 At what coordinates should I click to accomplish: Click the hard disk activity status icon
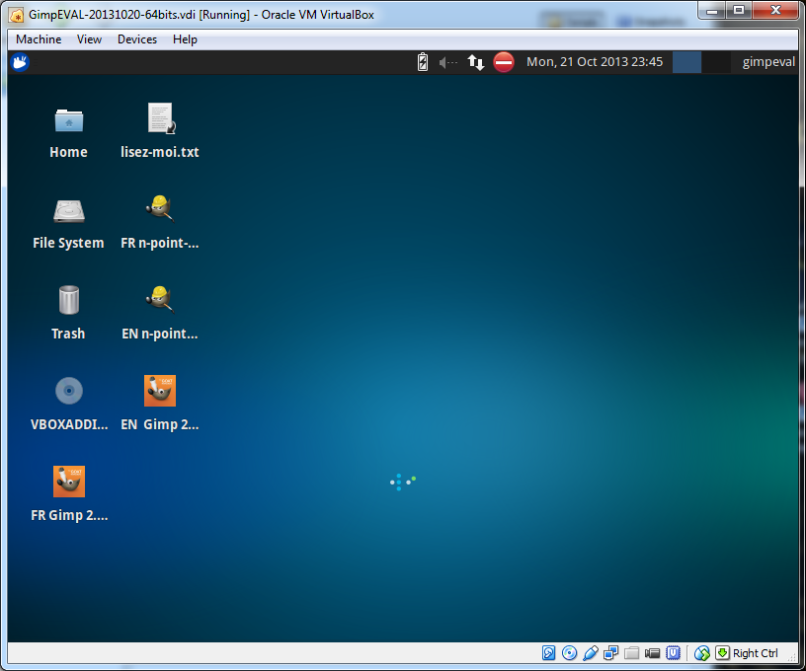[548, 653]
